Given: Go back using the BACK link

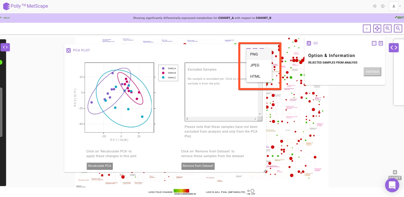Looking at the screenshot, I should click(5, 18).
